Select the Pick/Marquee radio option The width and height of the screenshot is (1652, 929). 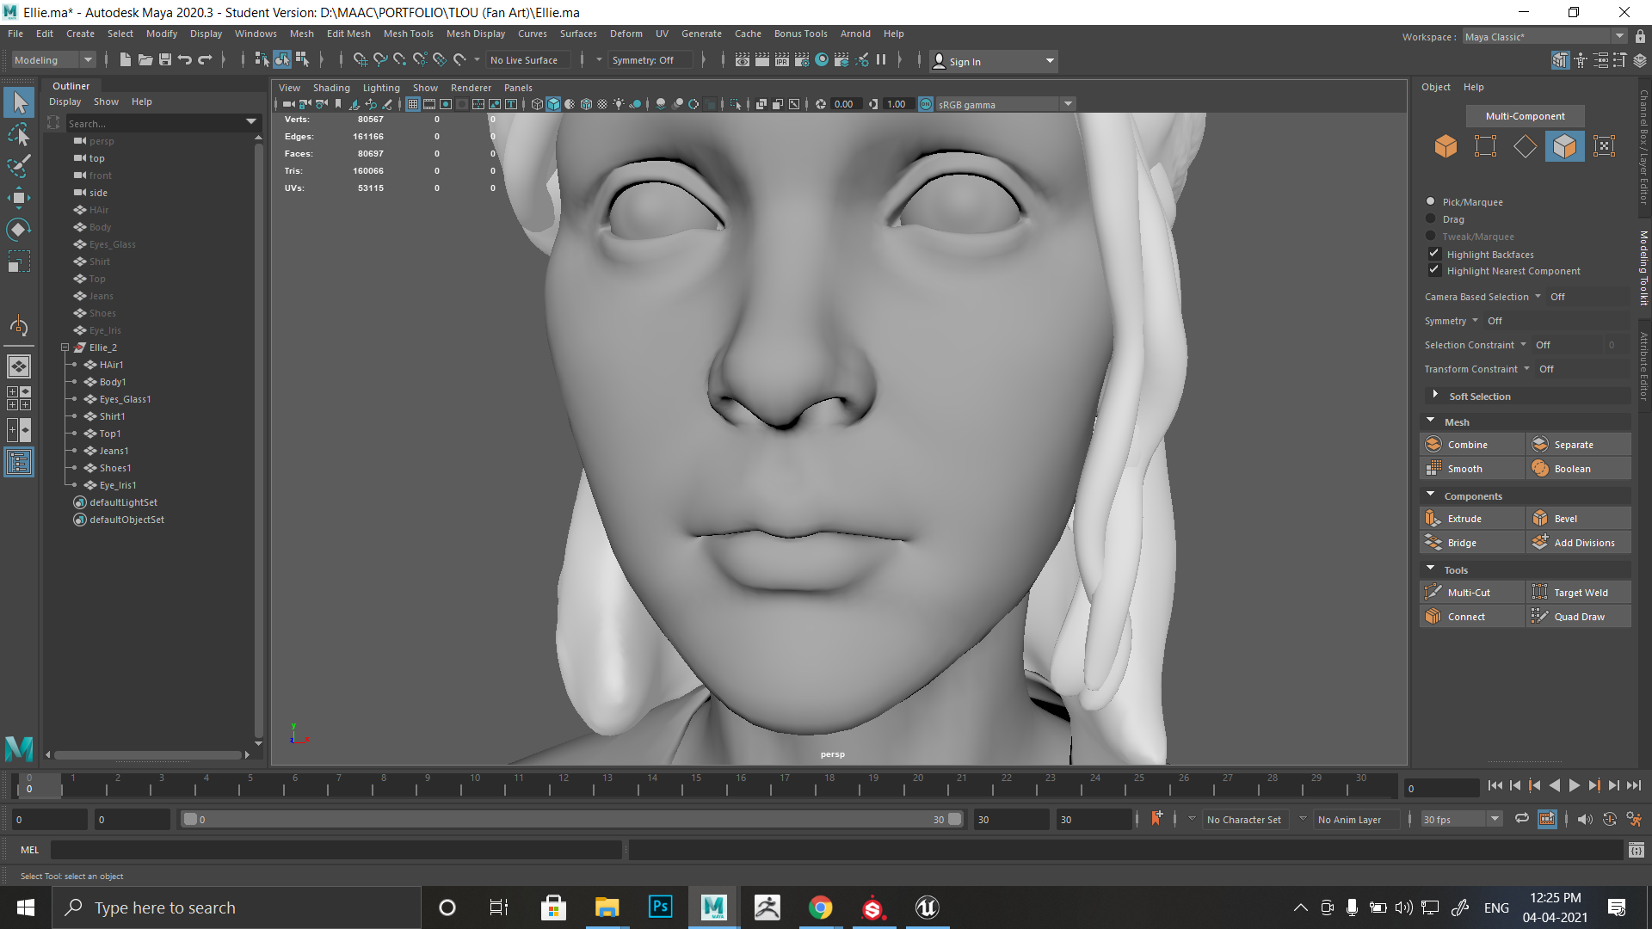[1431, 201]
